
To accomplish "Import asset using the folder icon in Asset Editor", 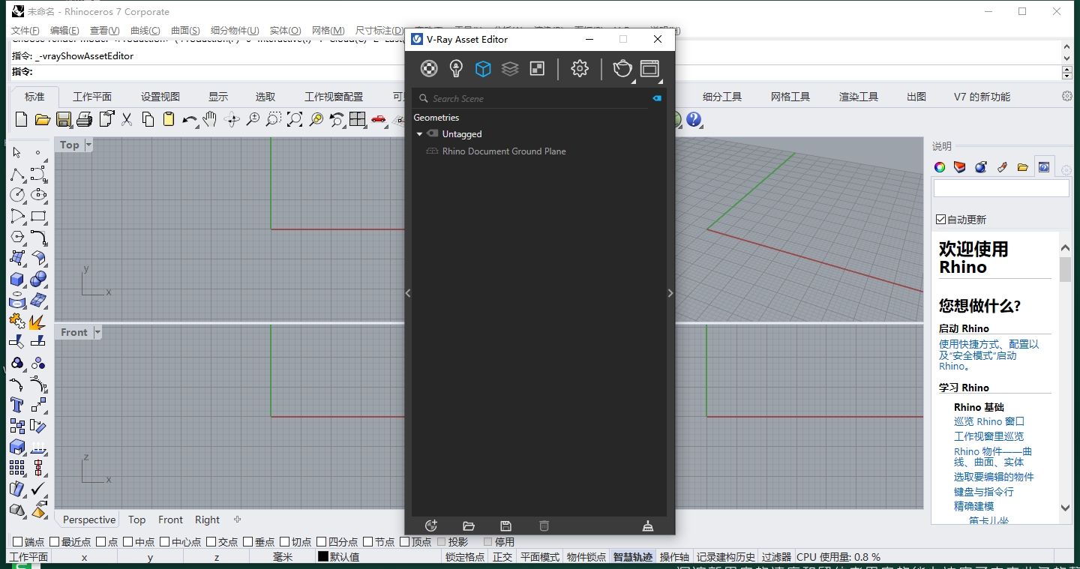I will click(469, 526).
